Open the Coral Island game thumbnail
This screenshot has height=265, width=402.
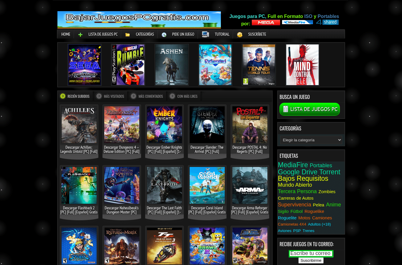(207, 185)
